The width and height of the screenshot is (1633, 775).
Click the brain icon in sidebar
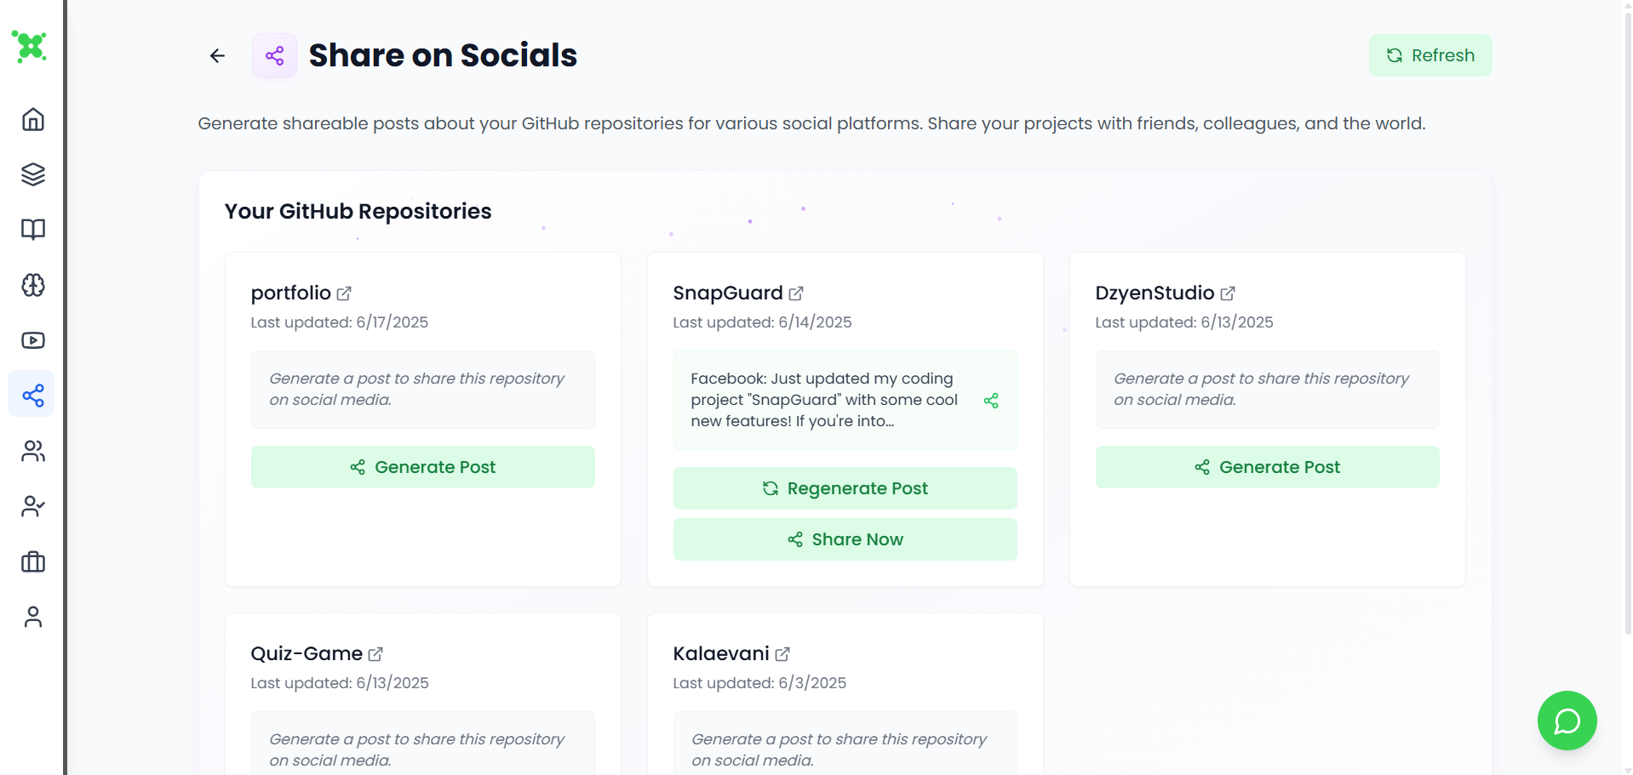point(32,285)
